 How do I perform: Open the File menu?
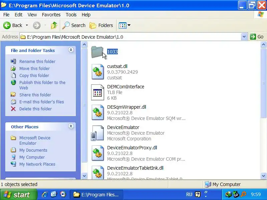[6, 15]
